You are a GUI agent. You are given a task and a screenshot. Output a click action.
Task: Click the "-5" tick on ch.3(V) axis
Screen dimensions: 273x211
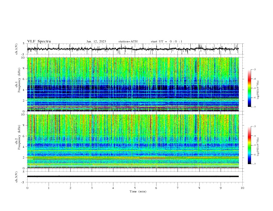23,182
